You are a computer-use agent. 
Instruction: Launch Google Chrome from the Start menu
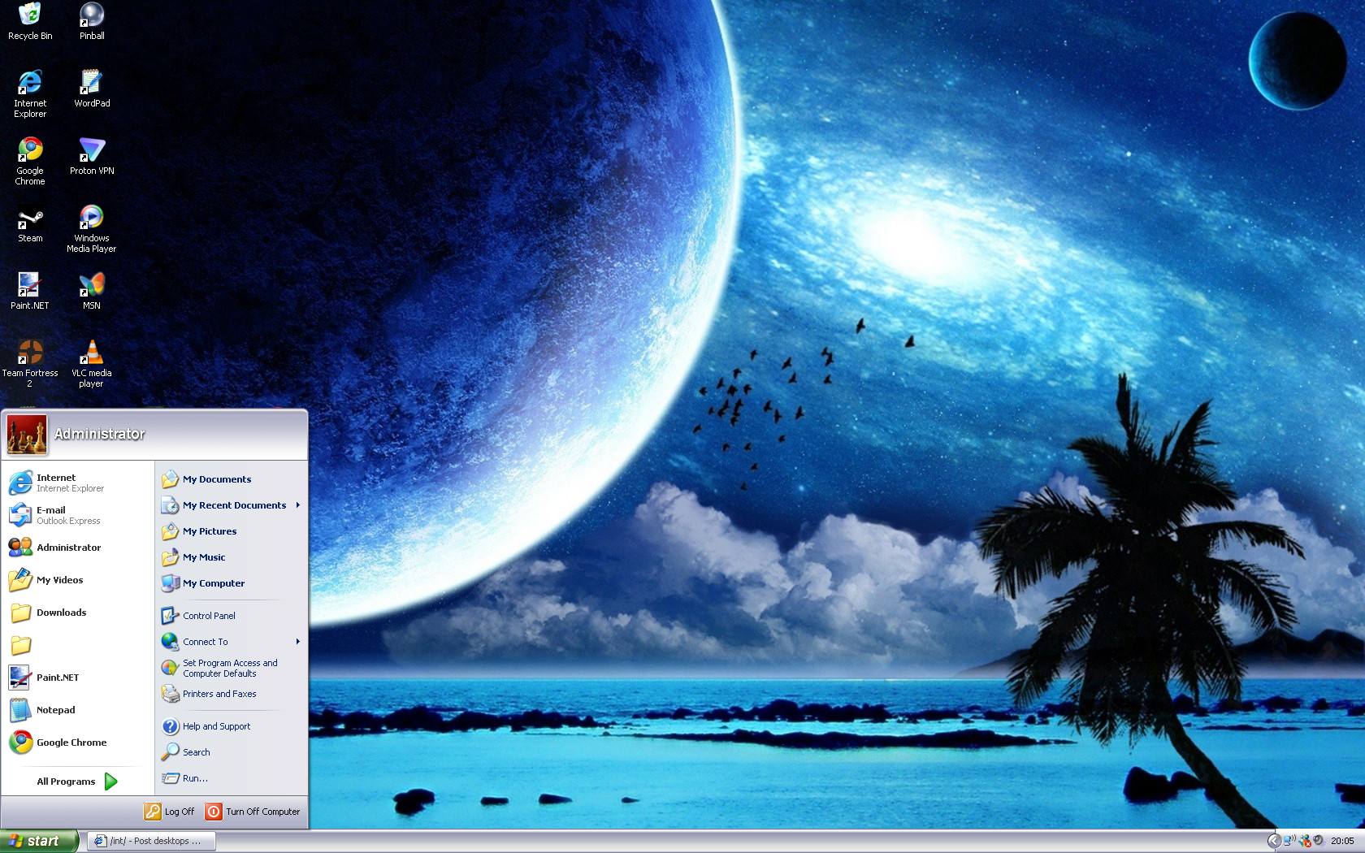click(77, 743)
